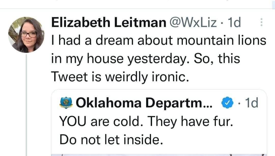Click the truncated Oklahoma Departm... account name
This screenshot has height=156, width=275.
click(143, 102)
